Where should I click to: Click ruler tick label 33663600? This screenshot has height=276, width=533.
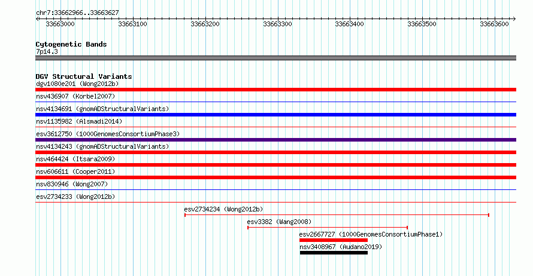click(494, 24)
